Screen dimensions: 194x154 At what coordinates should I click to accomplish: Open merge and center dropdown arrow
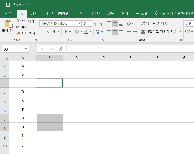[x=180, y=32]
